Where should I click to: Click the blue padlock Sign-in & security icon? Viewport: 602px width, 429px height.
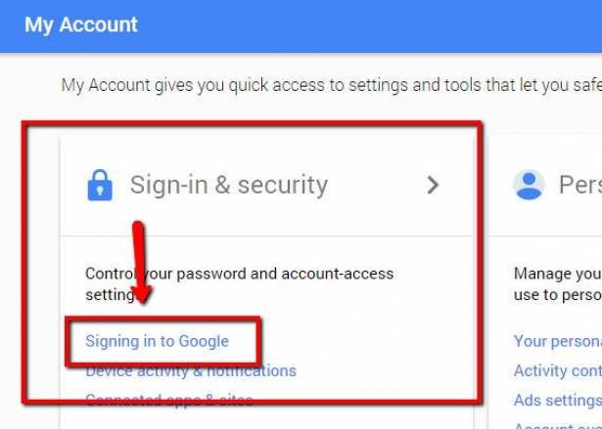click(x=100, y=185)
